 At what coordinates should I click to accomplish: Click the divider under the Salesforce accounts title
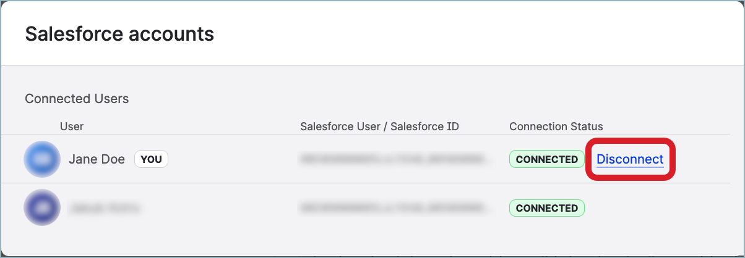(x=371, y=65)
